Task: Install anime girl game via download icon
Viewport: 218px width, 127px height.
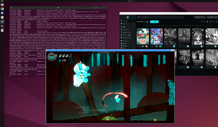Action: [202, 46]
